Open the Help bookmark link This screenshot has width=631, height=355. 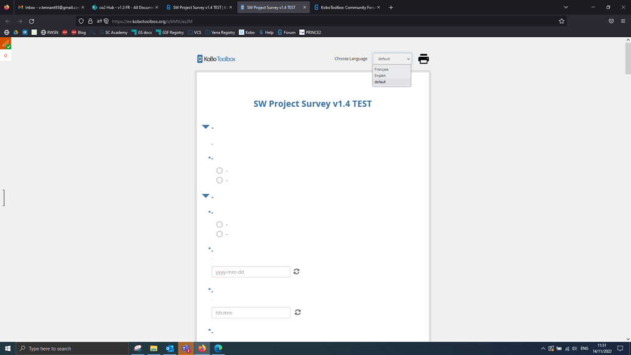(266, 32)
